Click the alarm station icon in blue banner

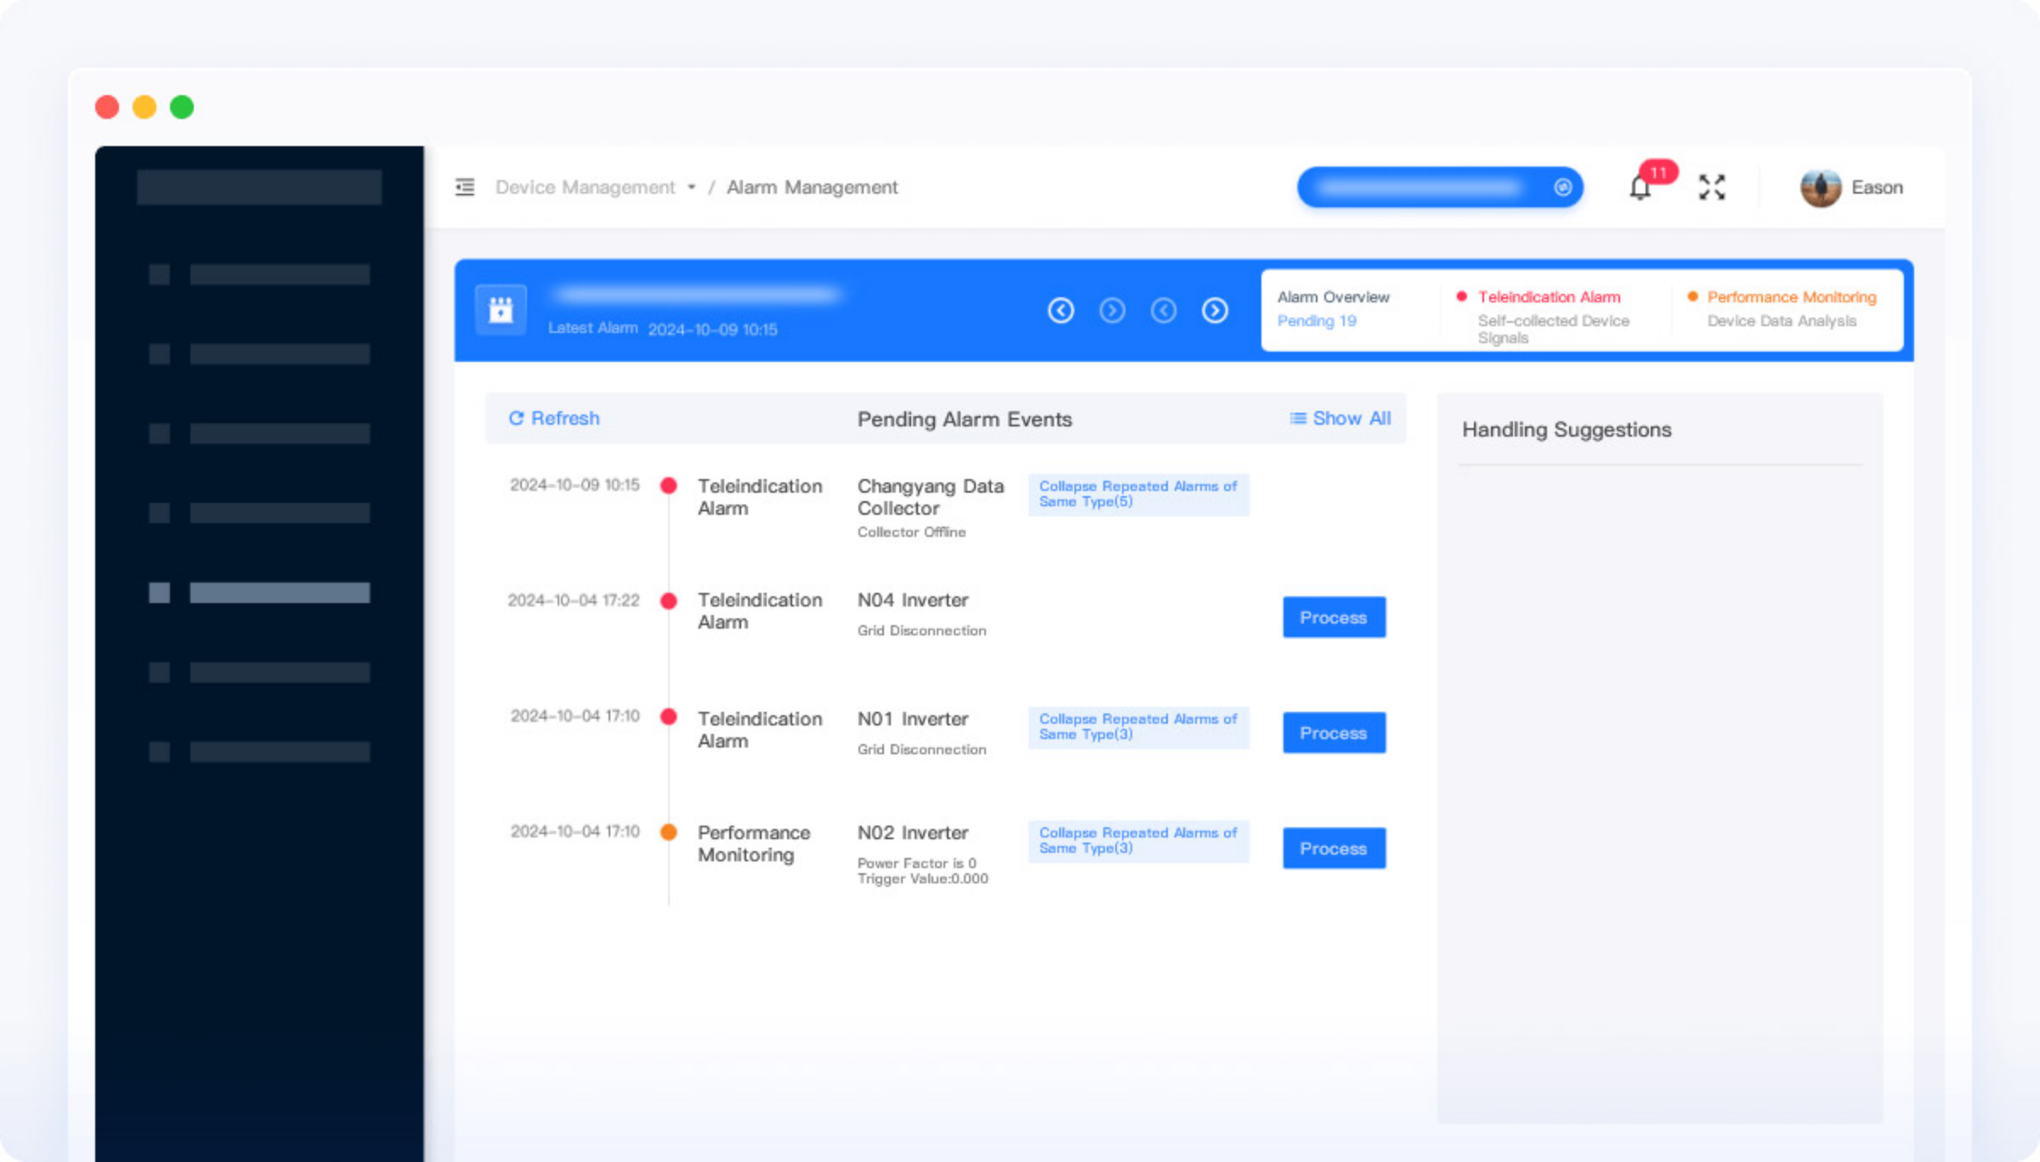coord(501,310)
